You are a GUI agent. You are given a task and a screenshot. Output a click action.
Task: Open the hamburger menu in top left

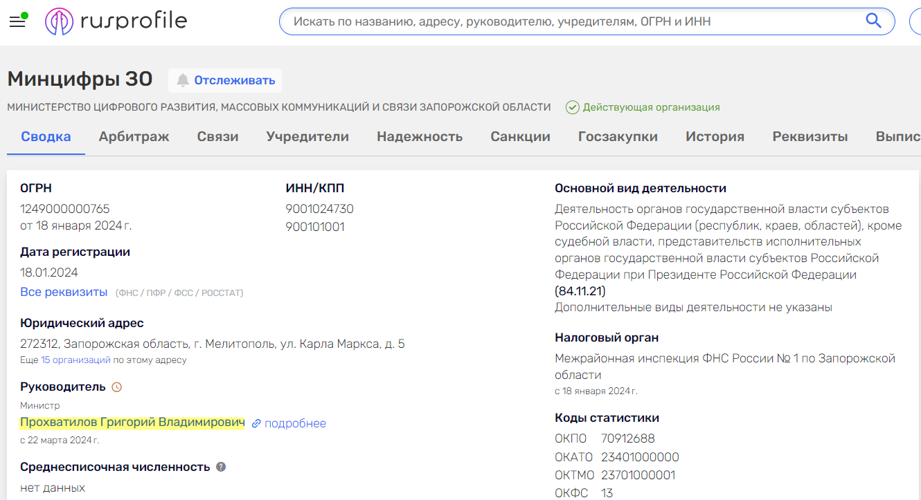click(17, 21)
